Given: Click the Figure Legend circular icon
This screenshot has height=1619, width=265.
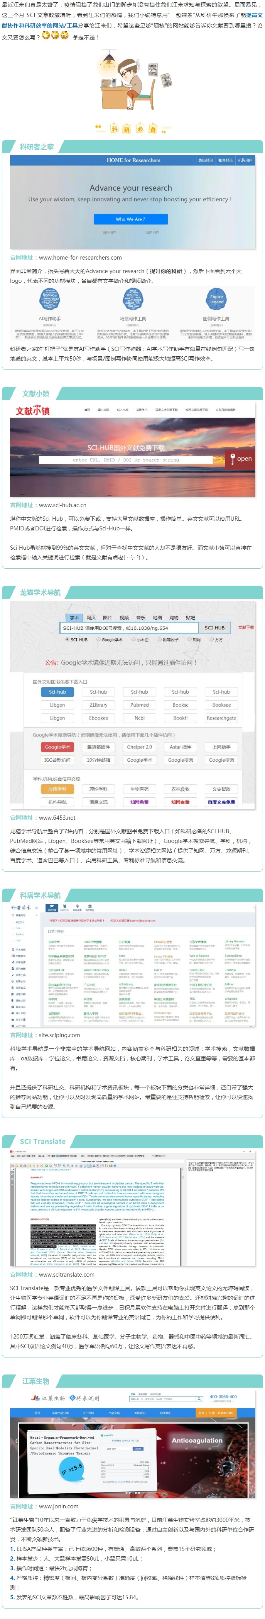Looking at the screenshot, I should 216,300.
